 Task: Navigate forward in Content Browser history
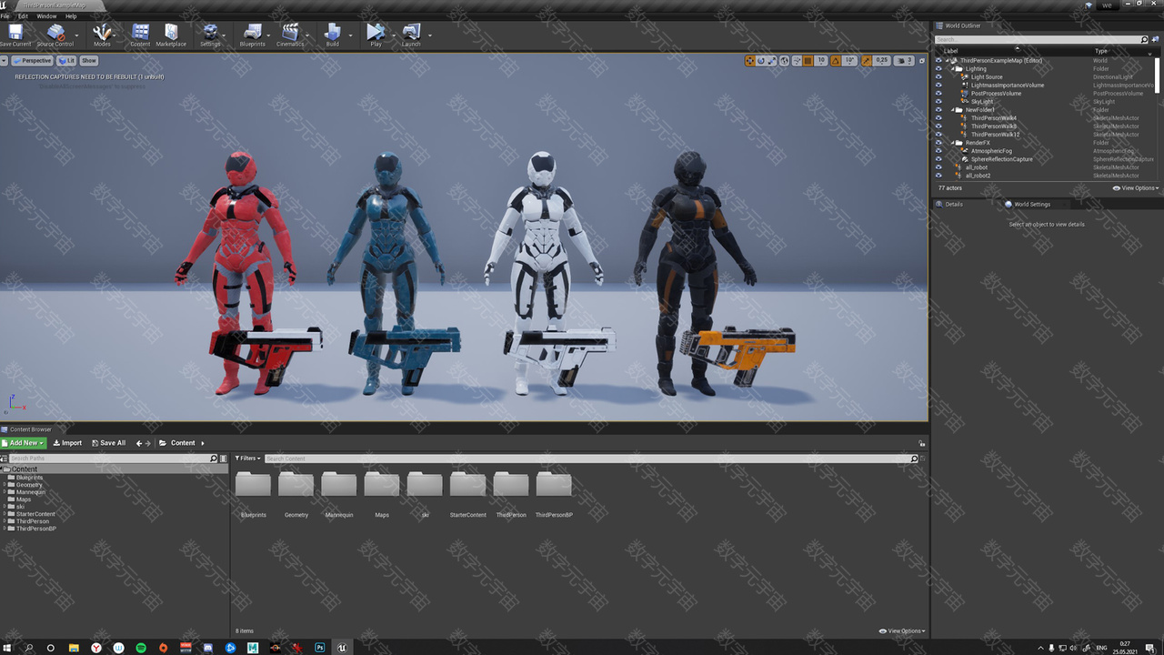tap(148, 443)
